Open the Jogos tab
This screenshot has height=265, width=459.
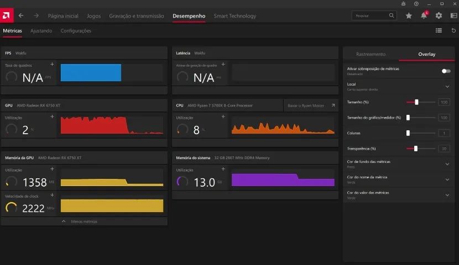click(x=93, y=16)
